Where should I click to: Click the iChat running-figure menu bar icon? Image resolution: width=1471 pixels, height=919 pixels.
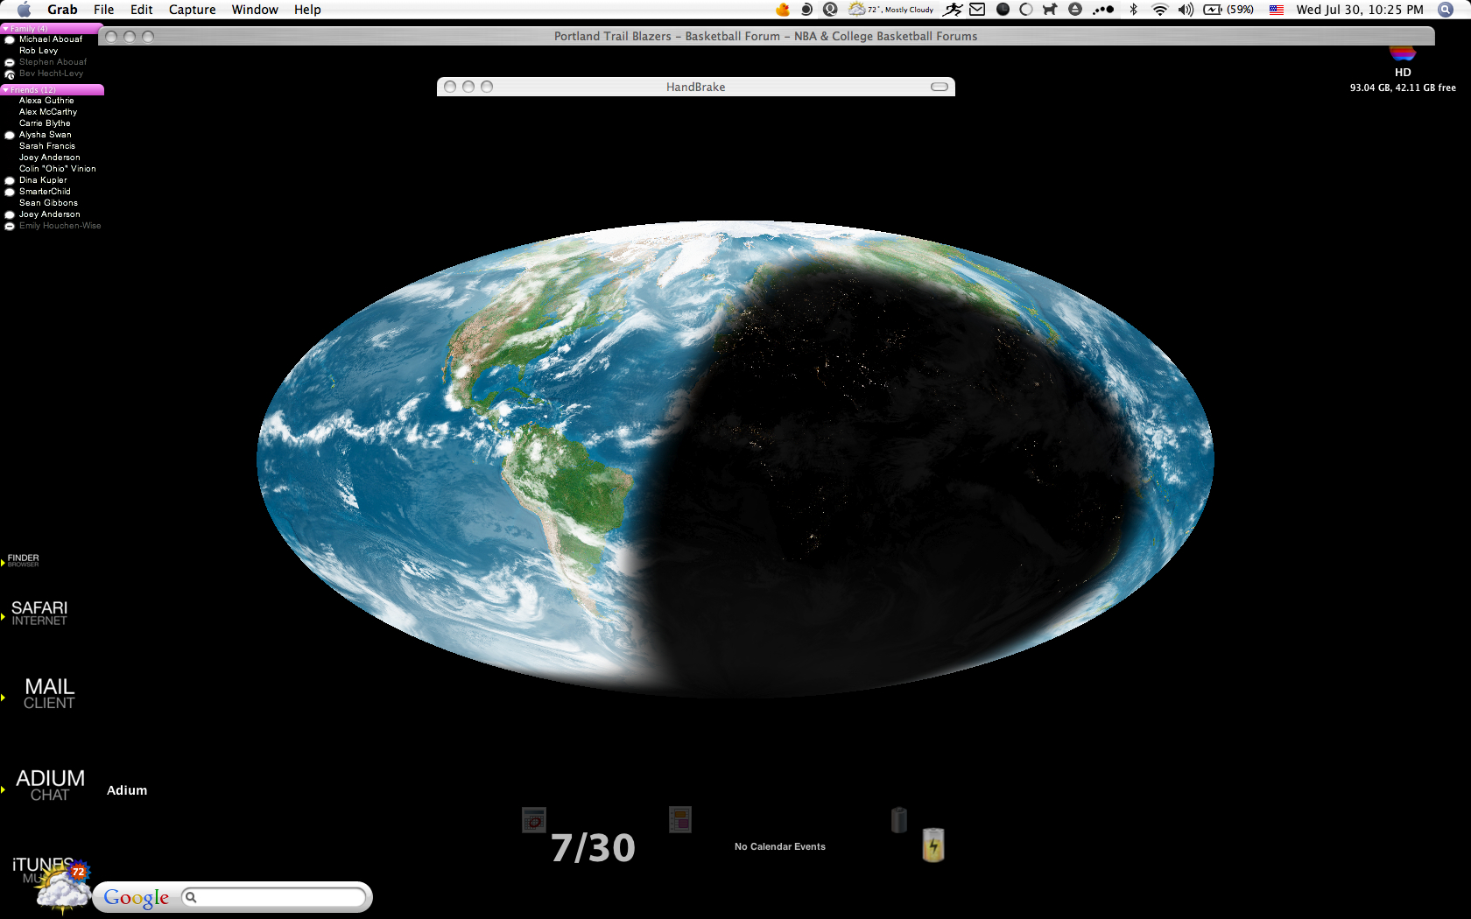point(953,10)
